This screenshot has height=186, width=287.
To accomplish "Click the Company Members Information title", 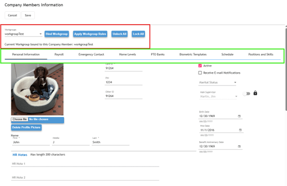I will click(34, 5).
